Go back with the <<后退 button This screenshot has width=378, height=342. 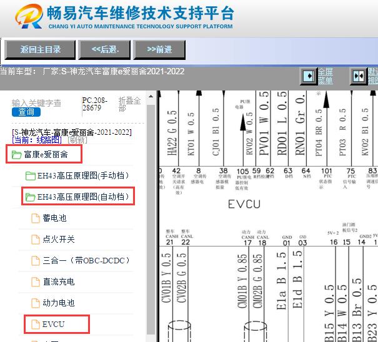pyautogui.click(x=104, y=49)
